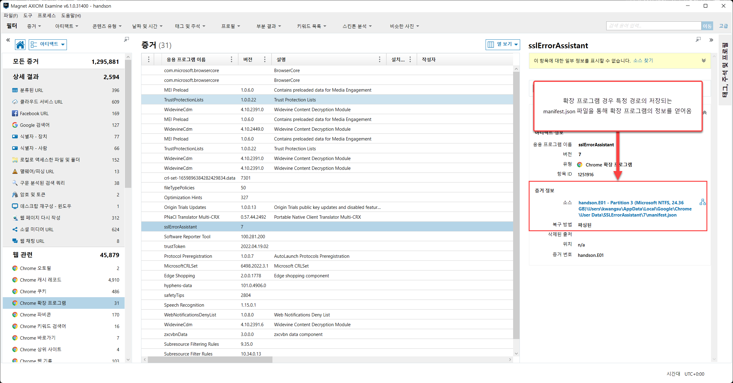Image resolution: width=733 pixels, height=383 pixels.
Task: Open the 아티팩트 filter dropdown in filter bar
Action: tap(67, 26)
